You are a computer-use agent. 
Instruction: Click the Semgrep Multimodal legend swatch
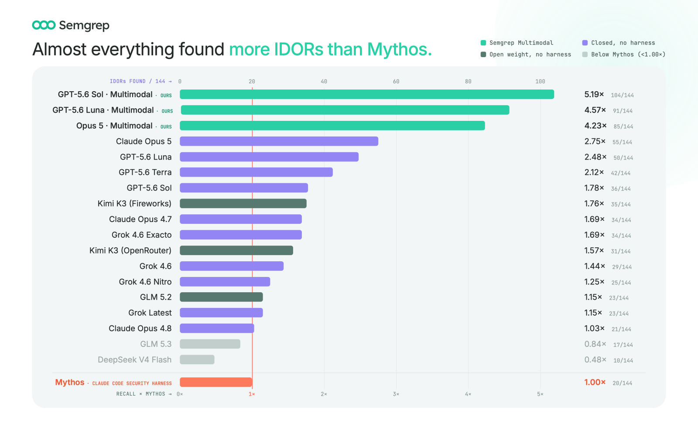(483, 43)
